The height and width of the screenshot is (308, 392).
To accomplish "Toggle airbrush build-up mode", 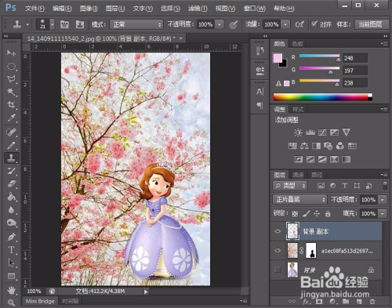I will 299,24.
